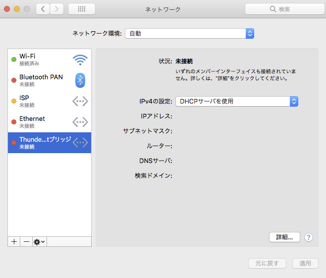Select the Ethernet service row
Image resolution: width=326 pixels, height=278 pixels.
tap(50, 122)
